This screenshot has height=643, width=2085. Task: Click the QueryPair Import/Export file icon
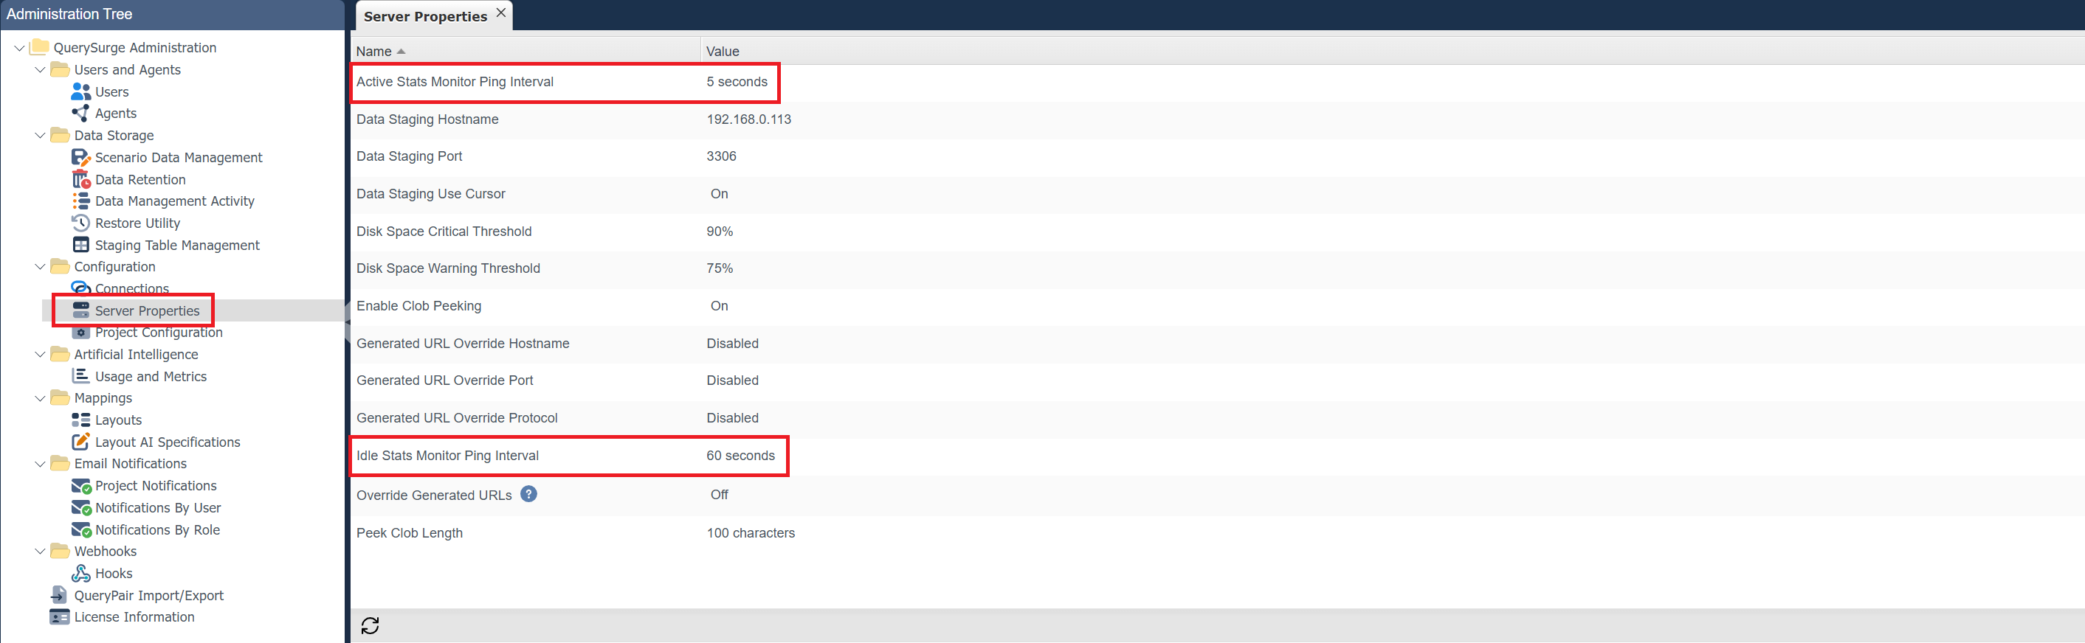(x=59, y=594)
